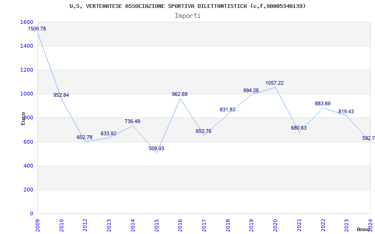This screenshot has width=375, height=234.
Task: Click the 2020 x-axis year label
Action: [x=275, y=225]
